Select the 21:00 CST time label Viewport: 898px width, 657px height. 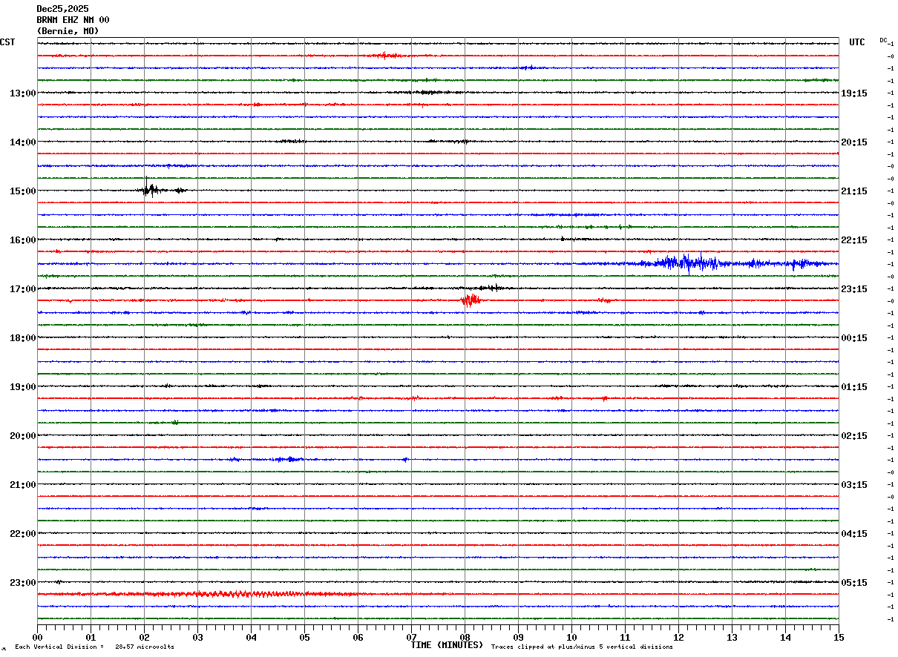coord(23,485)
